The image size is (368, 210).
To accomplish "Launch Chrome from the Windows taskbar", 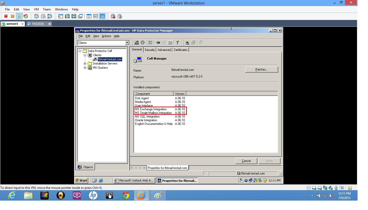I will (x=125, y=195).
